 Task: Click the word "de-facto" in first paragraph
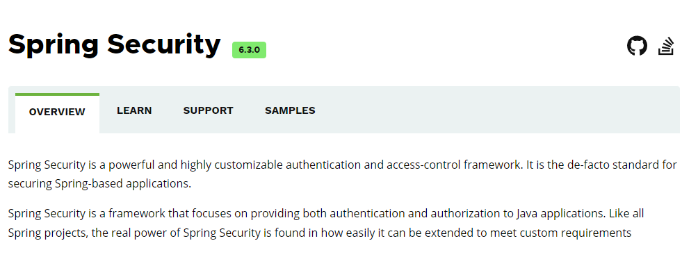coord(588,165)
